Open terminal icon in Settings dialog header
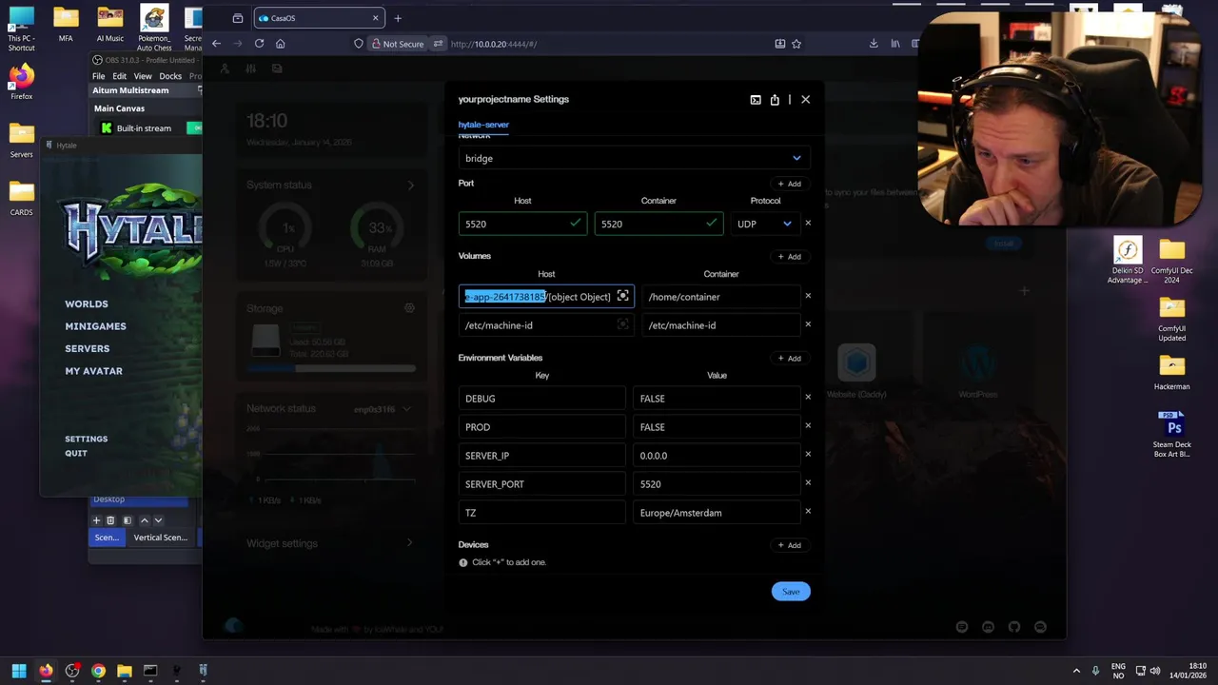This screenshot has height=685, width=1218. point(756,100)
